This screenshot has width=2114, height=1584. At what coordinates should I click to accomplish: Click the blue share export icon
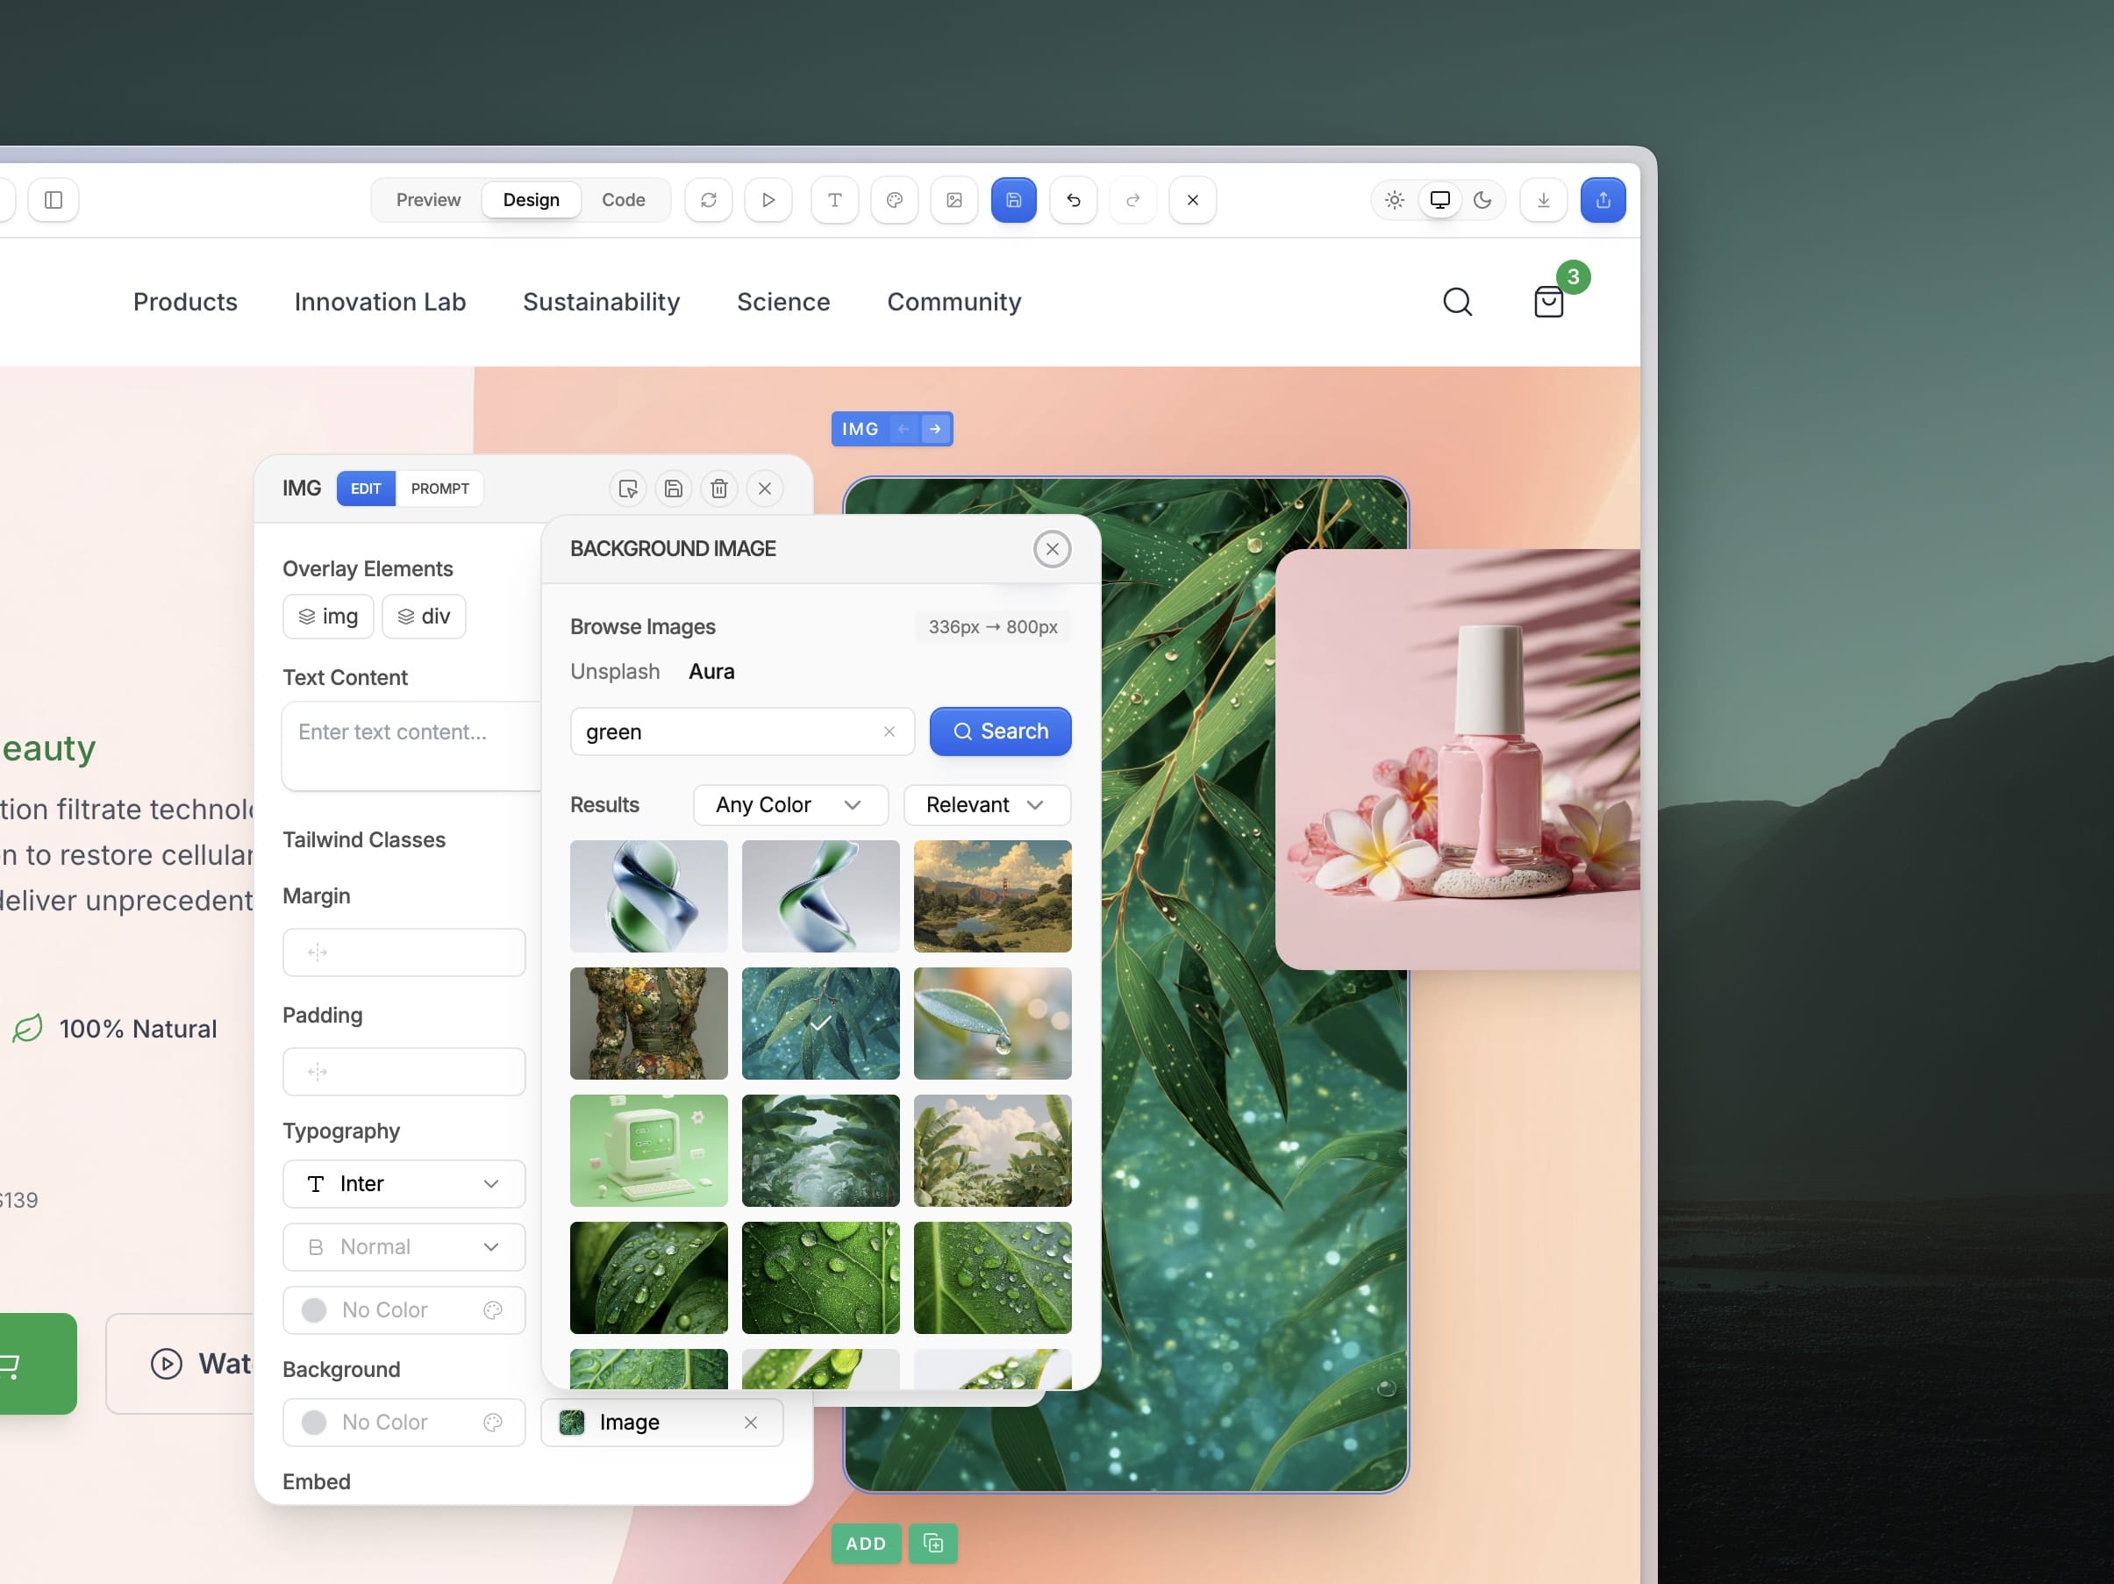tap(1603, 200)
